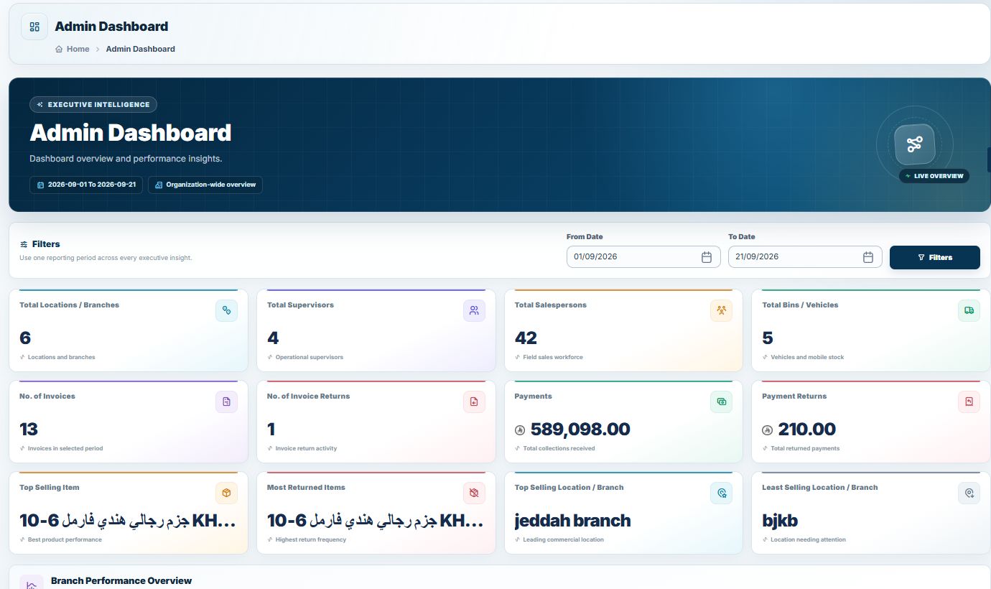Click the Admin Dashboard breadcrumb text
The width and height of the screenshot is (991, 589).
pyautogui.click(x=141, y=49)
